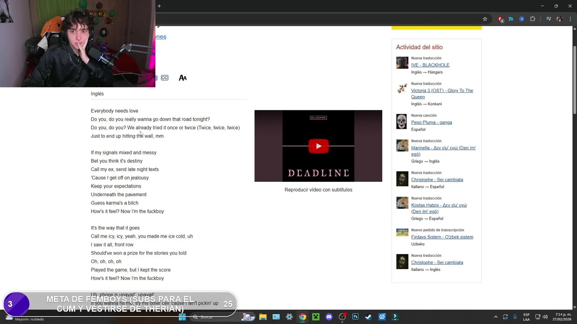The image size is (577, 324).
Task: Open the Windows Start menu
Action: click(182, 317)
